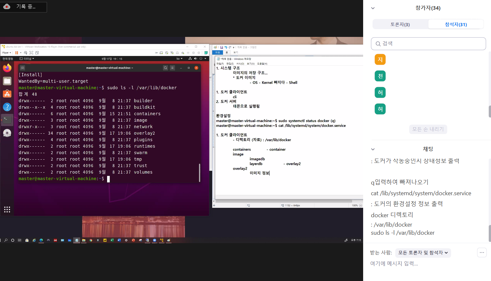This screenshot has width=491, height=281.
Task: Collapse the 참가자(34) panel chevron
Action: click(373, 8)
